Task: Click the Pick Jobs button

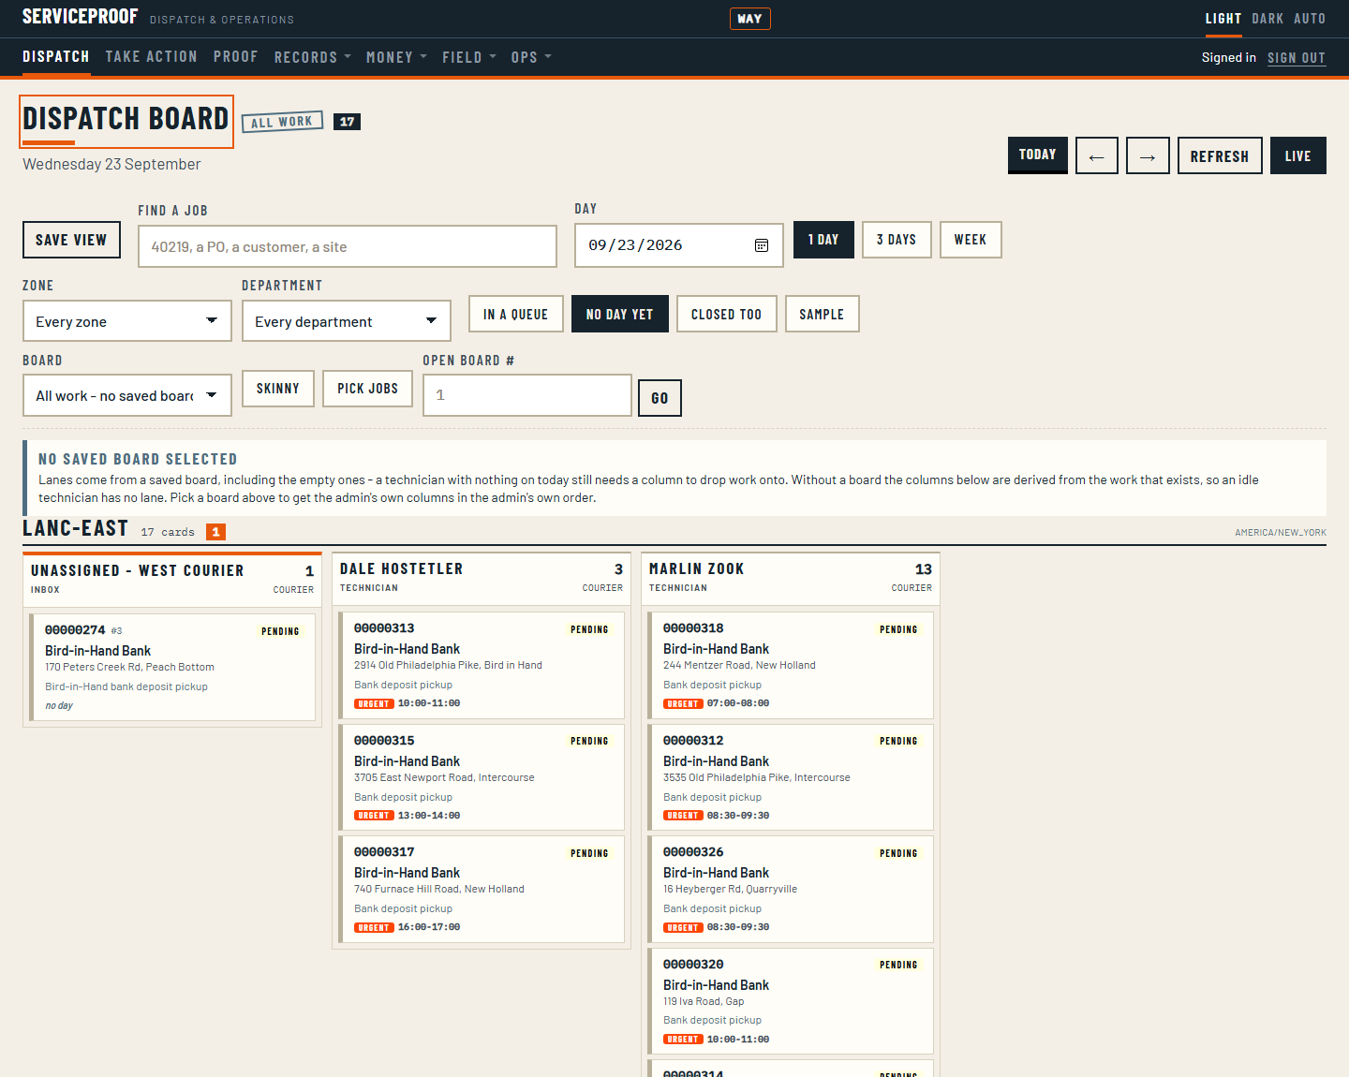Action: [x=368, y=389]
